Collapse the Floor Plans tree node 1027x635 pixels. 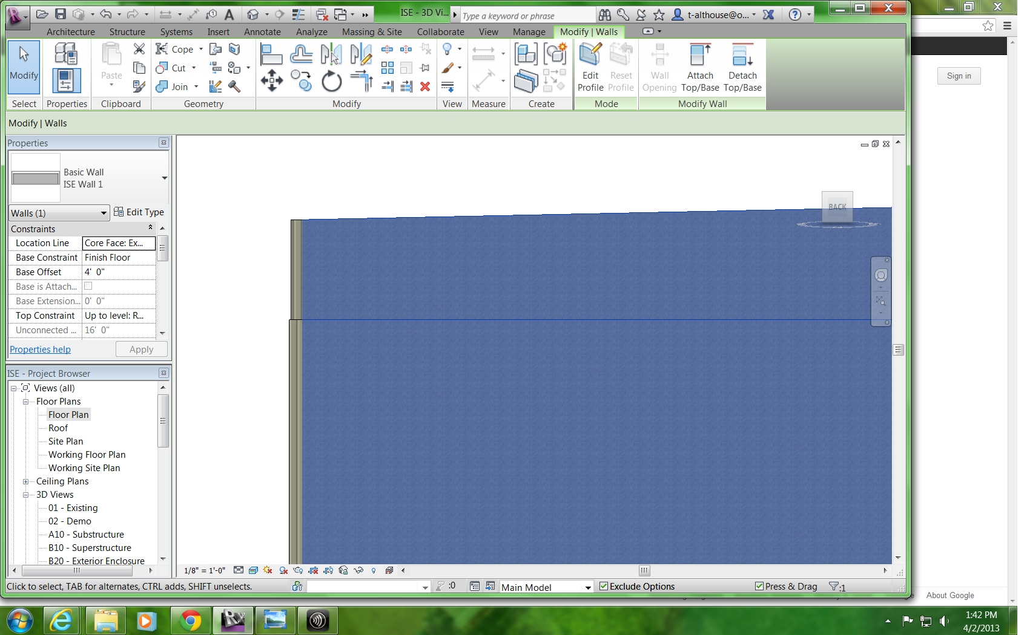pos(26,402)
